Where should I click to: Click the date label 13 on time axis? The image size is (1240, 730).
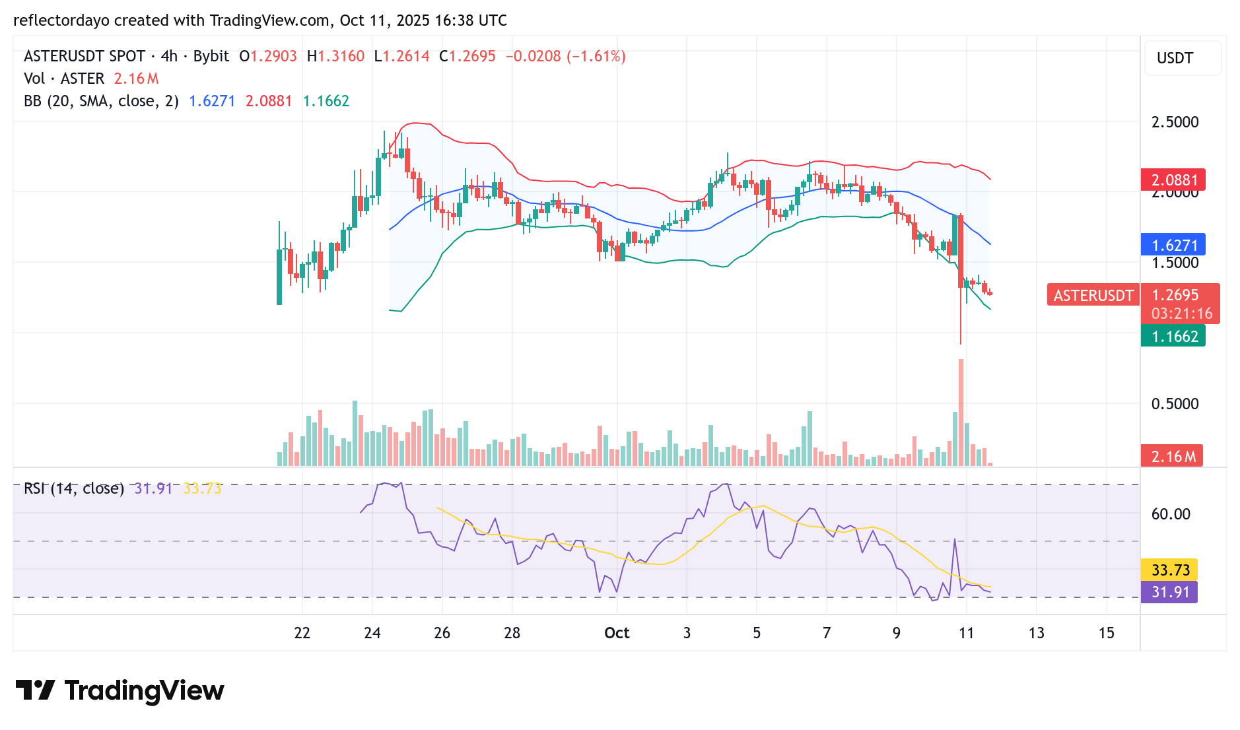click(x=1037, y=633)
